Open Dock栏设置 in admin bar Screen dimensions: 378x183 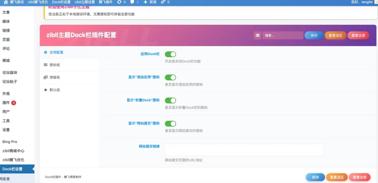click(61, 2)
